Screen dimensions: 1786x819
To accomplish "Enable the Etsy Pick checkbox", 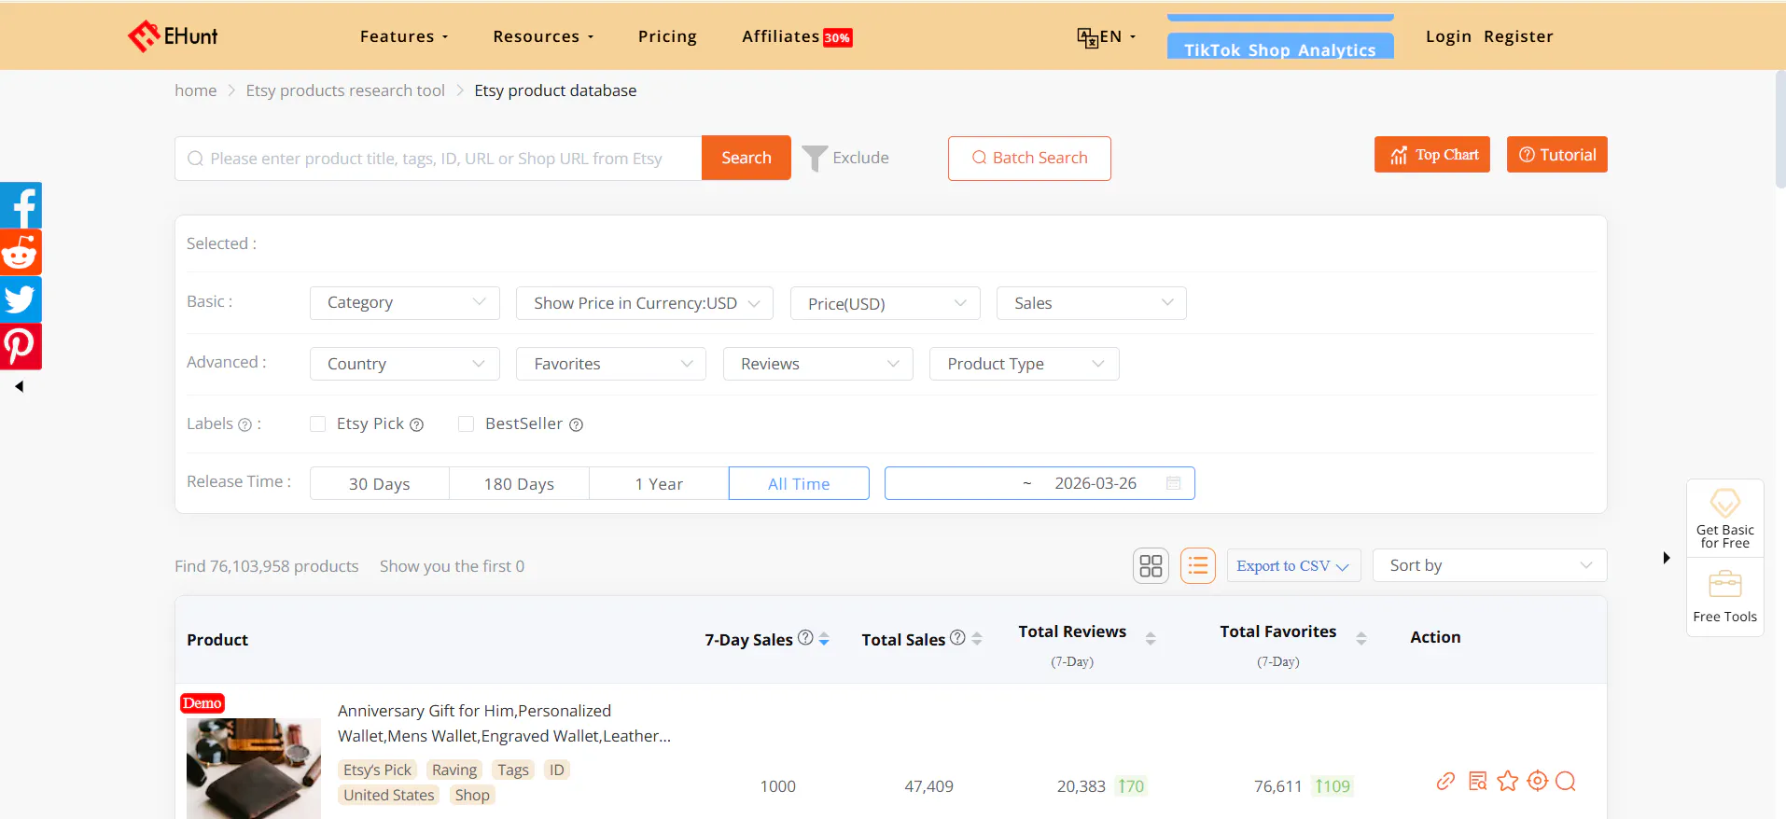I will [318, 423].
